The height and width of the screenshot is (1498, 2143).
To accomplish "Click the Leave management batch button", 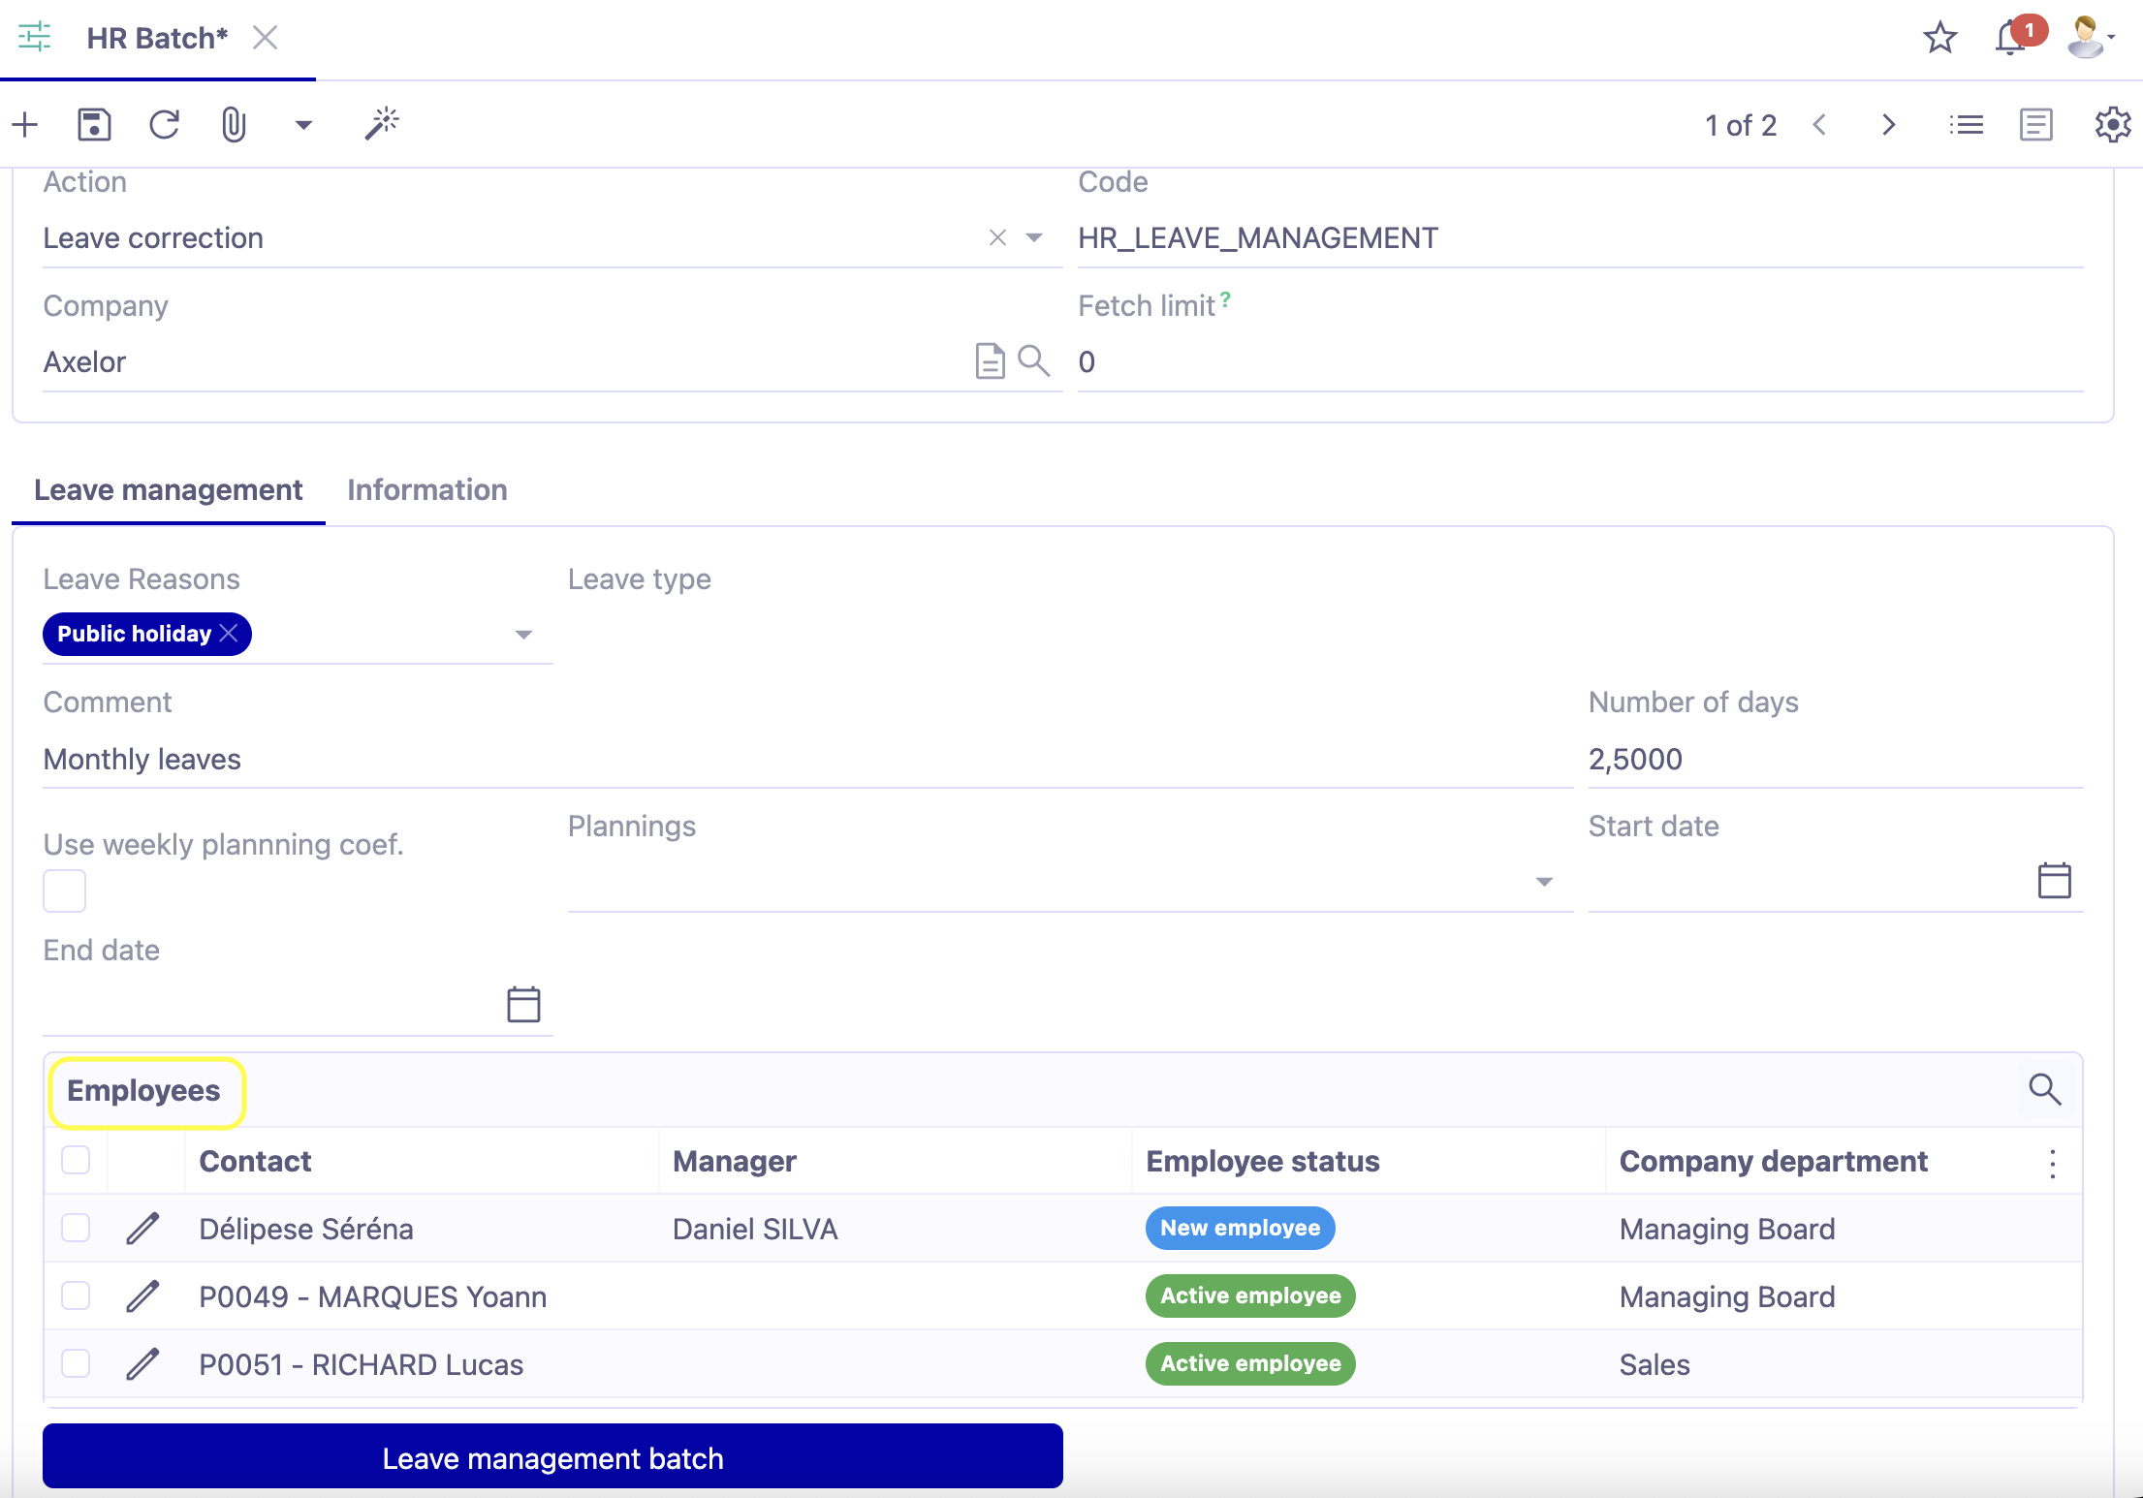I will pos(552,1456).
